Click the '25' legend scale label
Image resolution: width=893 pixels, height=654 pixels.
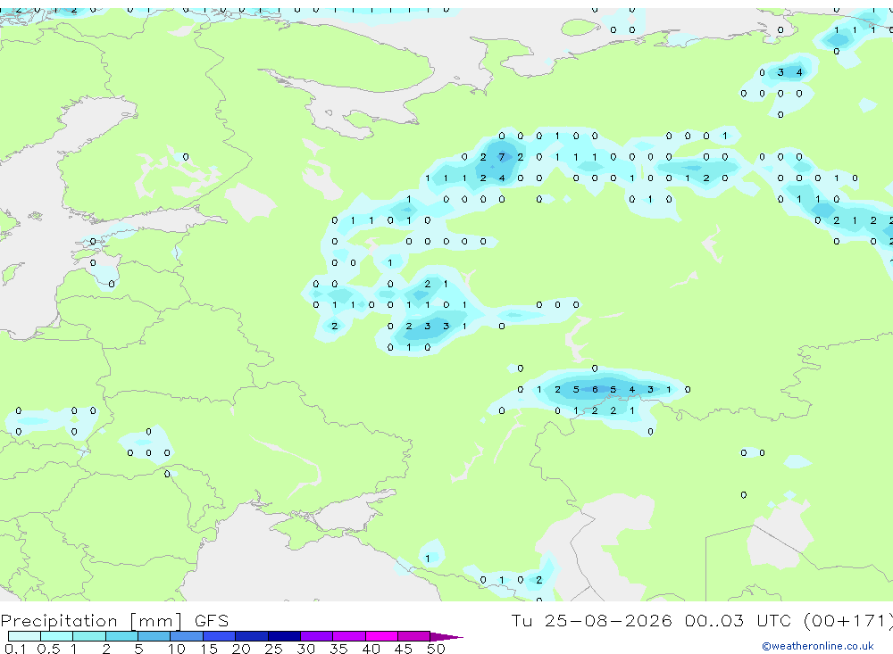coord(274,649)
